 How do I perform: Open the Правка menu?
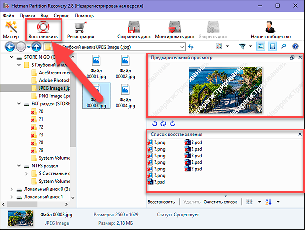(27, 16)
